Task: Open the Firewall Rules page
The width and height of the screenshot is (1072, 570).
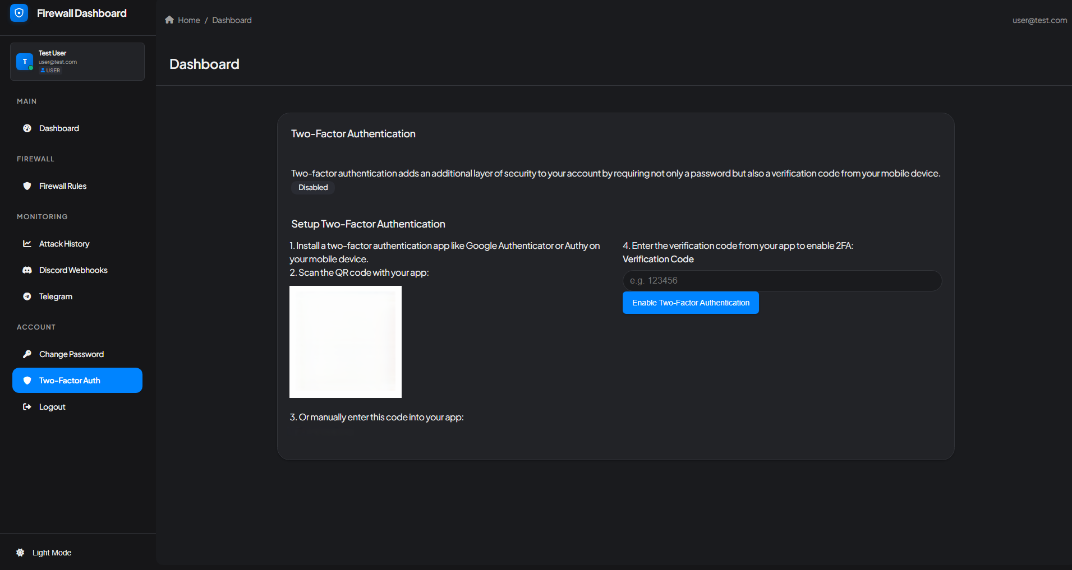Action: point(77,186)
